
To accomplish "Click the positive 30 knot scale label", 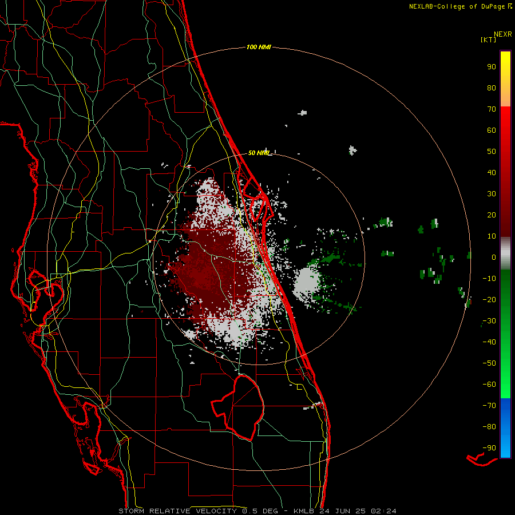I will [x=492, y=194].
